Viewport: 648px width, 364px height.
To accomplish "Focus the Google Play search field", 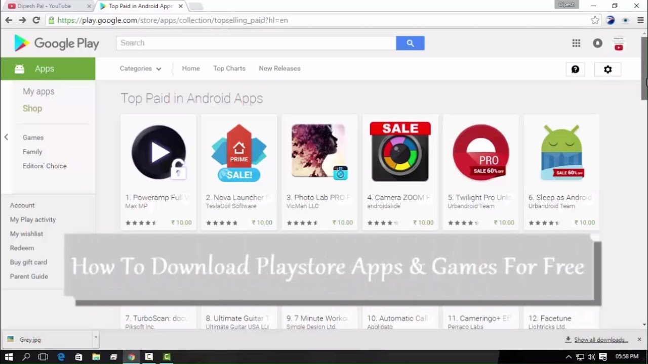I will pyautogui.click(x=256, y=43).
